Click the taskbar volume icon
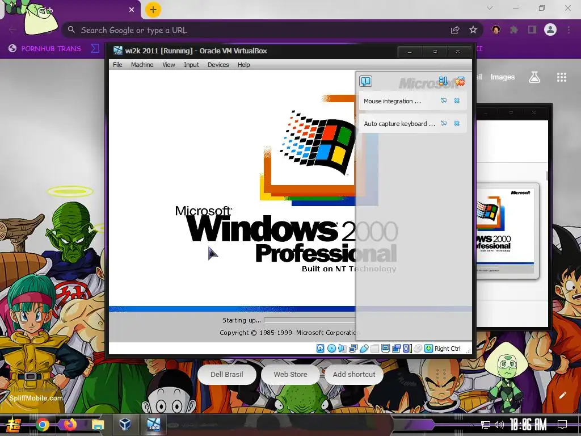The height and width of the screenshot is (436, 581). (x=499, y=425)
